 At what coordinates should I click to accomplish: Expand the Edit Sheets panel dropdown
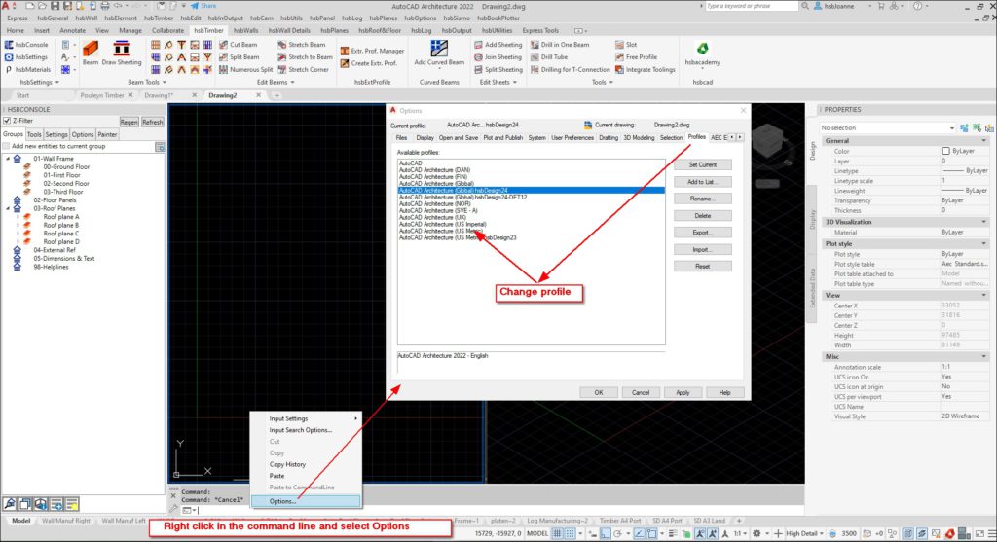(x=514, y=83)
